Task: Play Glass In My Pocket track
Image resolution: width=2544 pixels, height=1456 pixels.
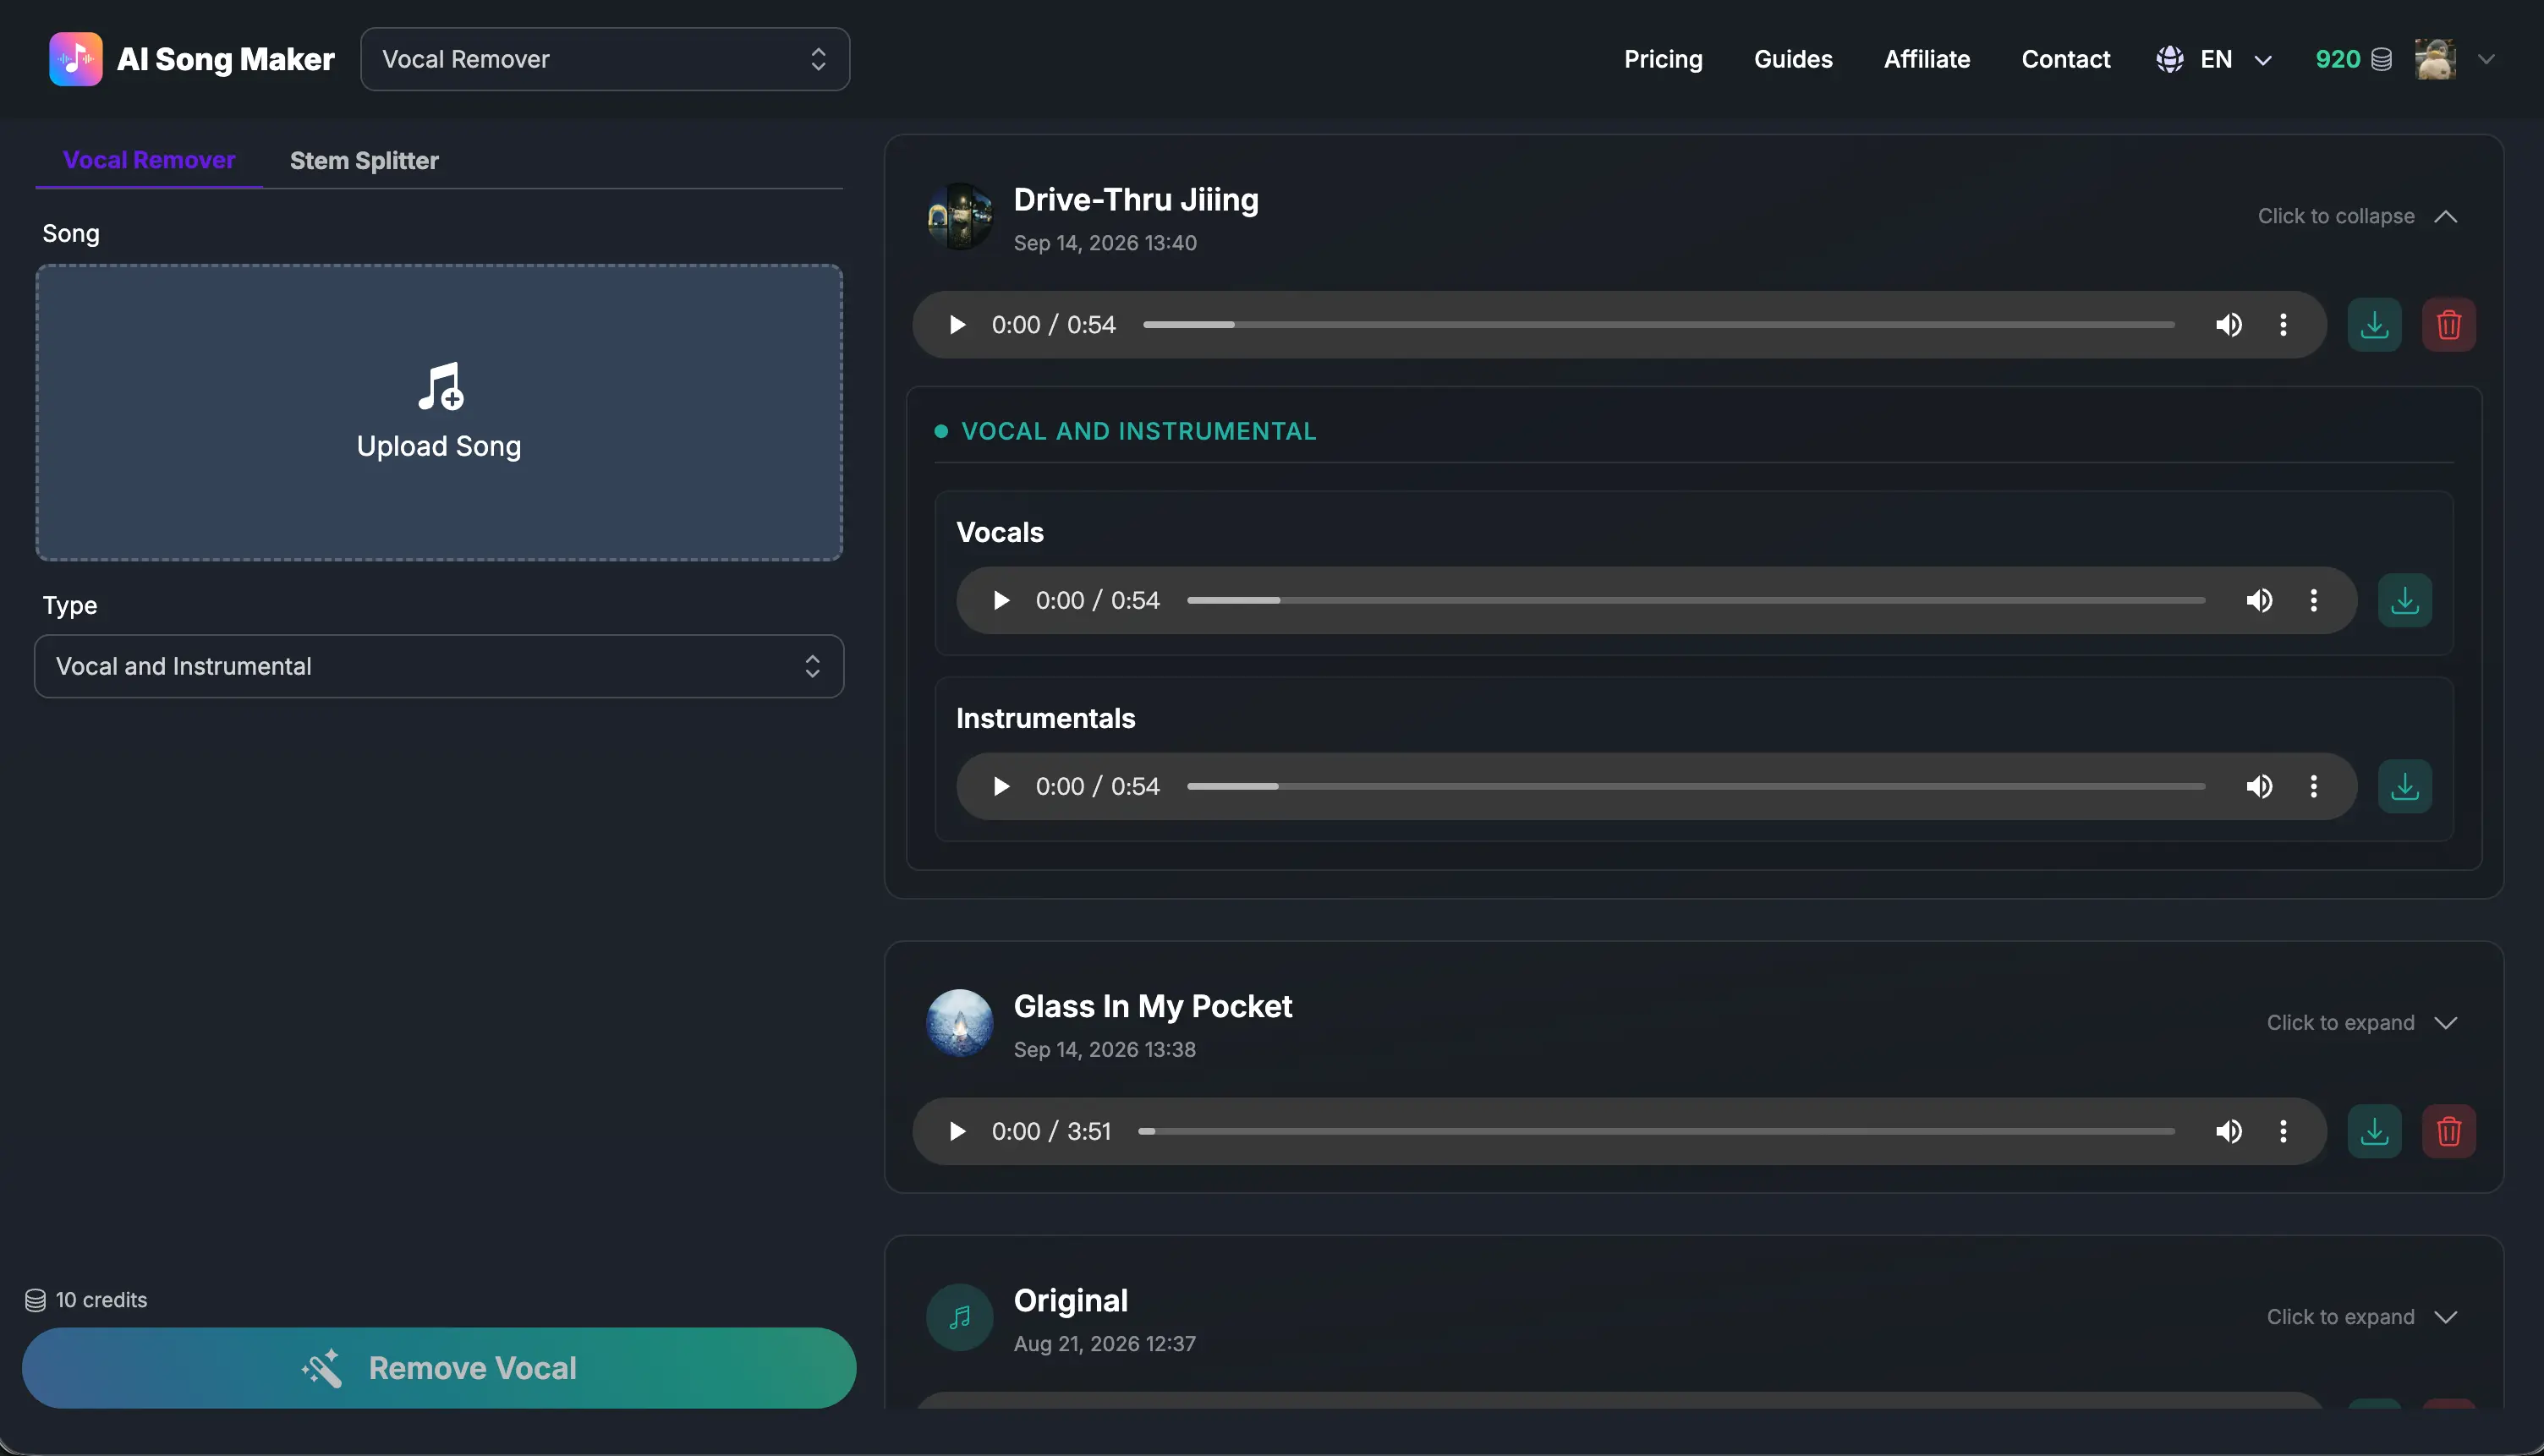Action: click(x=957, y=1132)
